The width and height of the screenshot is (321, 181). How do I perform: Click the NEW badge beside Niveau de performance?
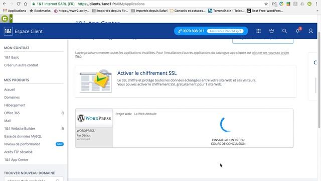[x=60, y=144]
